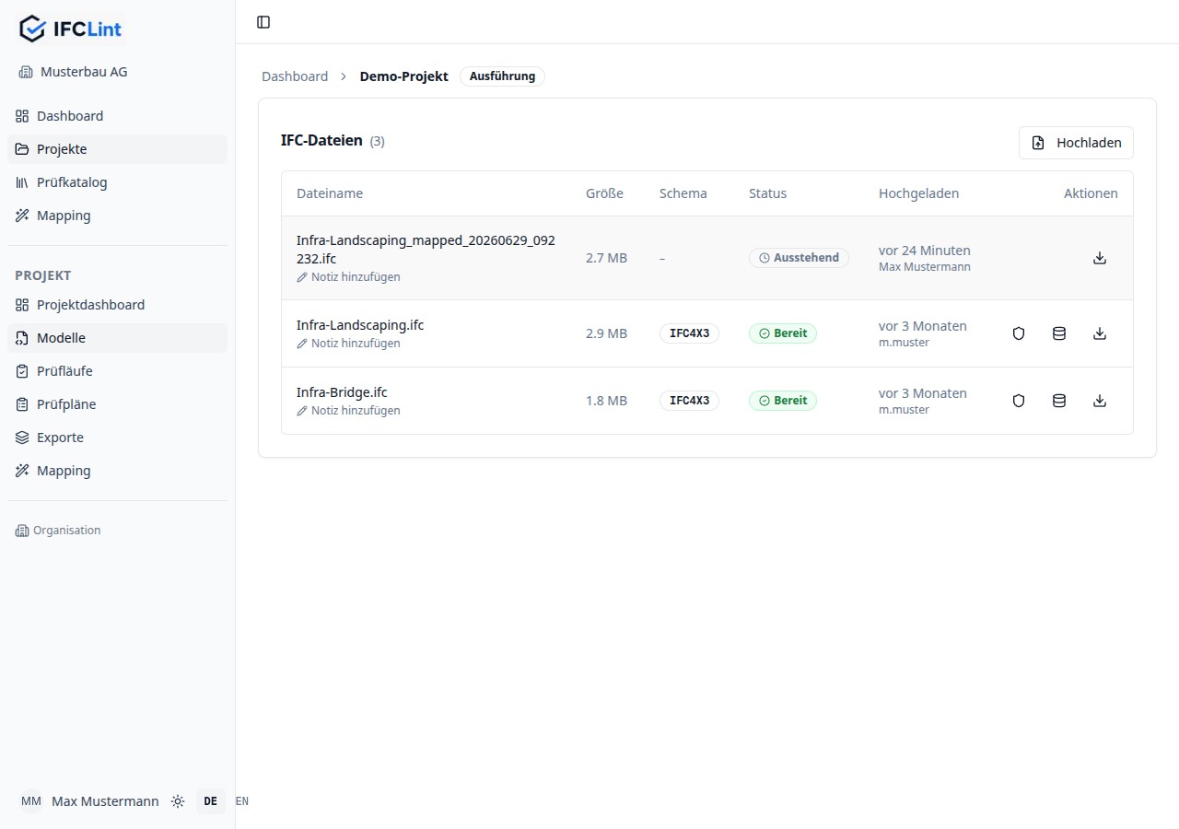The image size is (1179, 829).
Task: Click the Schema column header
Action: [683, 193]
